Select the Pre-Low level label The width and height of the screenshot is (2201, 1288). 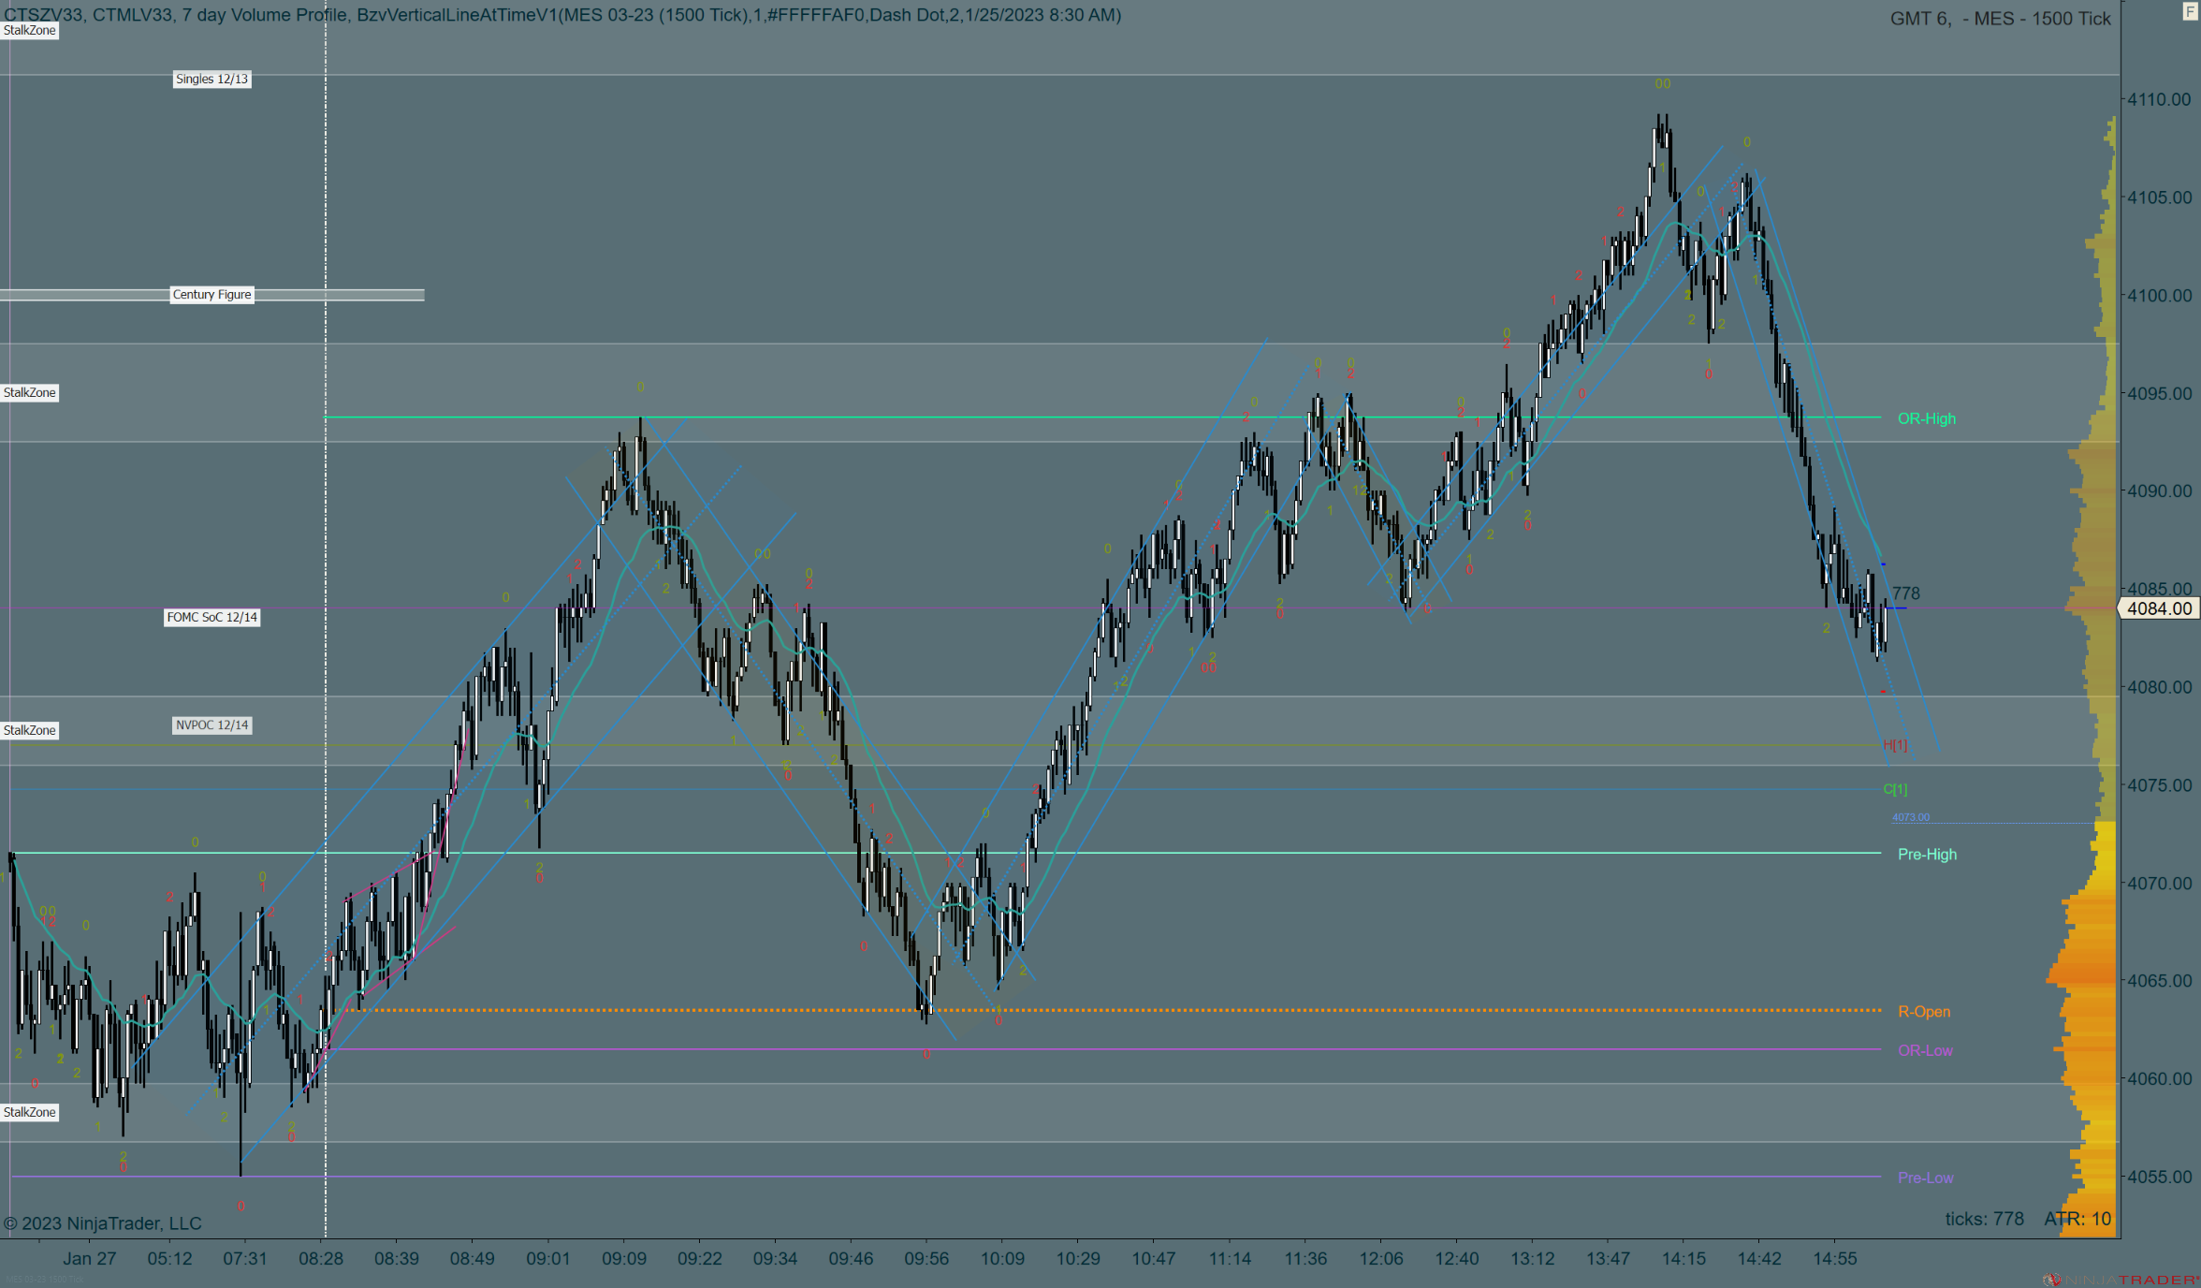tap(1925, 1178)
